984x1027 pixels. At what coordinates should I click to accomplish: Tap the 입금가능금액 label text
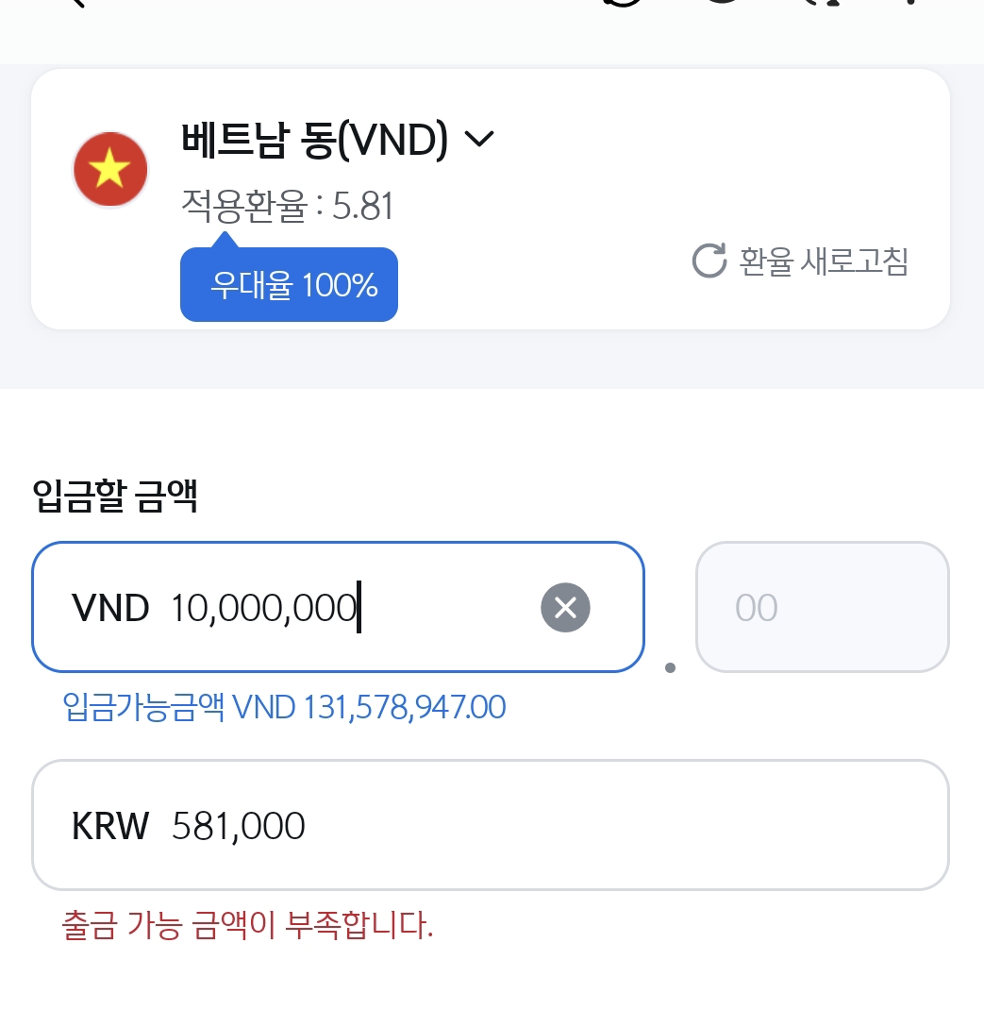click(143, 706)
